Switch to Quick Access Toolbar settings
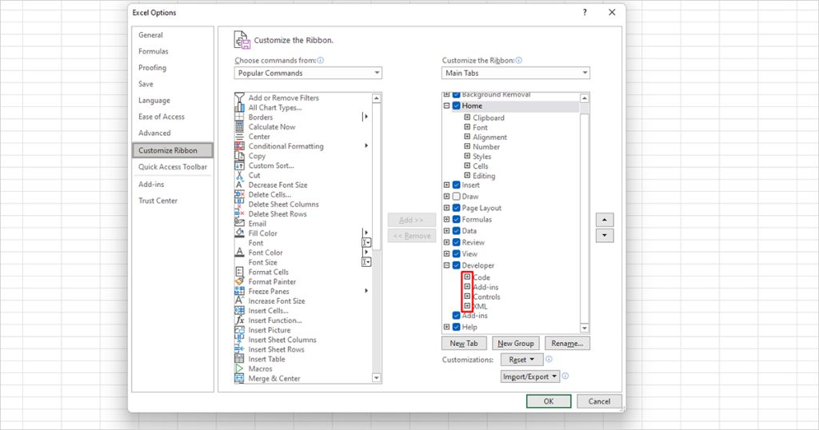Viewport: 819px width, 430px height. click(173, 166)
